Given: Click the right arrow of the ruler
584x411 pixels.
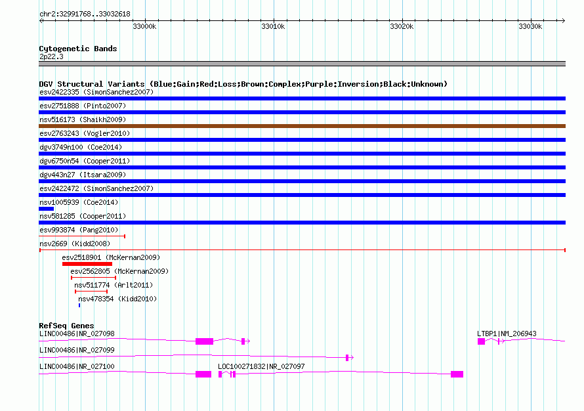Looking at the screenshot, I should (563, 20).
